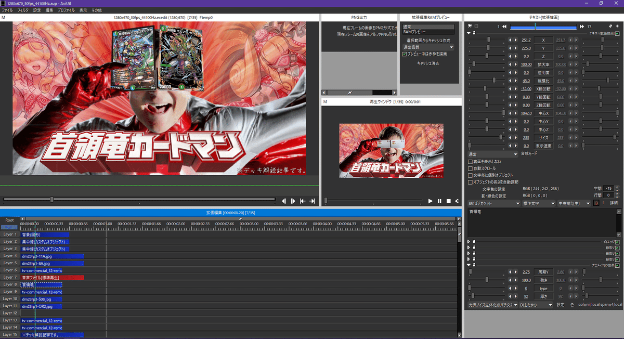Viewport: 624px width, 339px height.
Task: Expand the 凸エッジ effect section
Action: [469, 242]
